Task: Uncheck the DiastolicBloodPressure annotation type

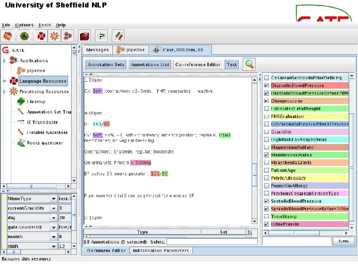Action: (x=266, y=85)
